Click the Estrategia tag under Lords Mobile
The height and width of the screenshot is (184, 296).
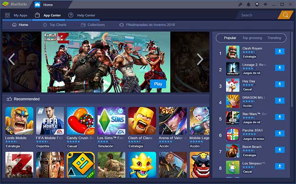click(13, 146)
